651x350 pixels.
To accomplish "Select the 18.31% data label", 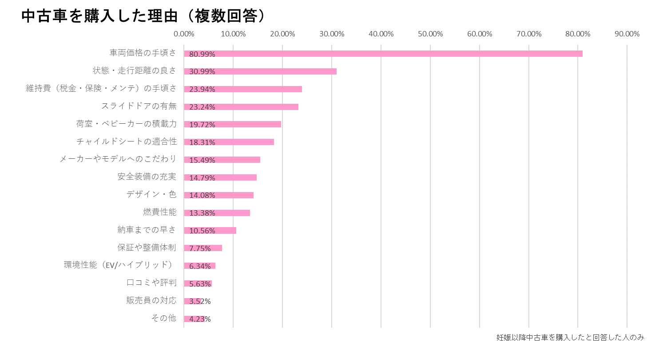I will click(x=202, y=142).
